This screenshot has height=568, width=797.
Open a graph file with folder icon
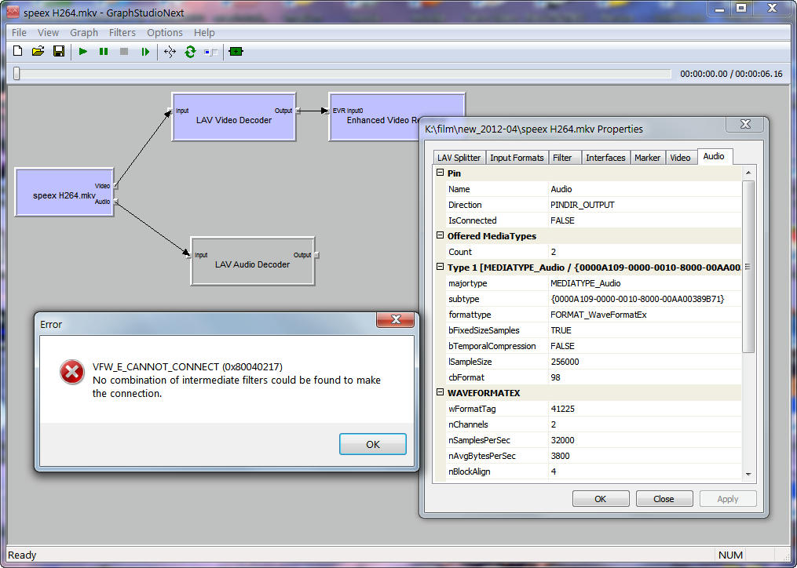(38, 52)
